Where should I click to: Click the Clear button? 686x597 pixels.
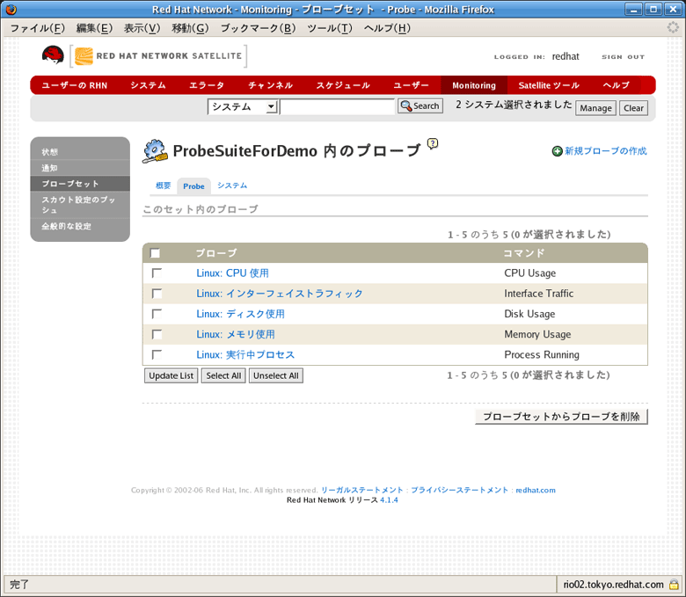tap(633, 108)
